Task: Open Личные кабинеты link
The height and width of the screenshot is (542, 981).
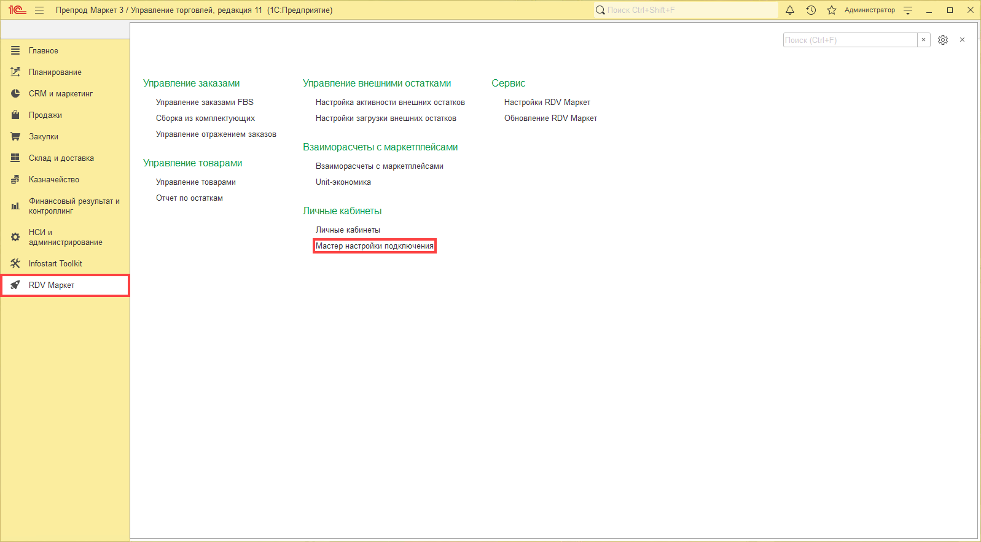Action: tap(348, 230)
